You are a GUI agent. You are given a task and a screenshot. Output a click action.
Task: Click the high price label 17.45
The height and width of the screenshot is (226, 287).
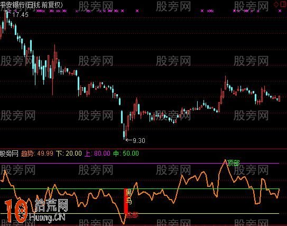[20, 15]
